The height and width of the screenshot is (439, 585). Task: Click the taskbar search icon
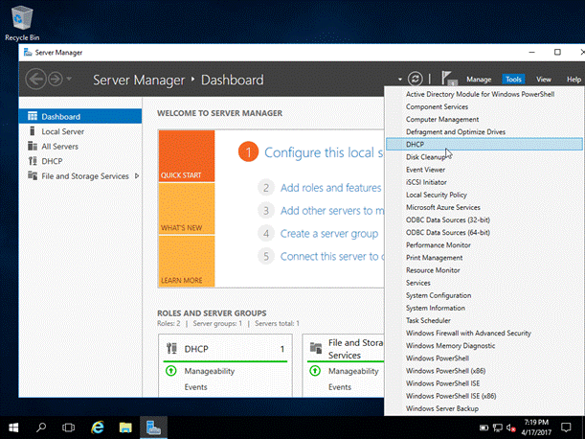(42, 425)
